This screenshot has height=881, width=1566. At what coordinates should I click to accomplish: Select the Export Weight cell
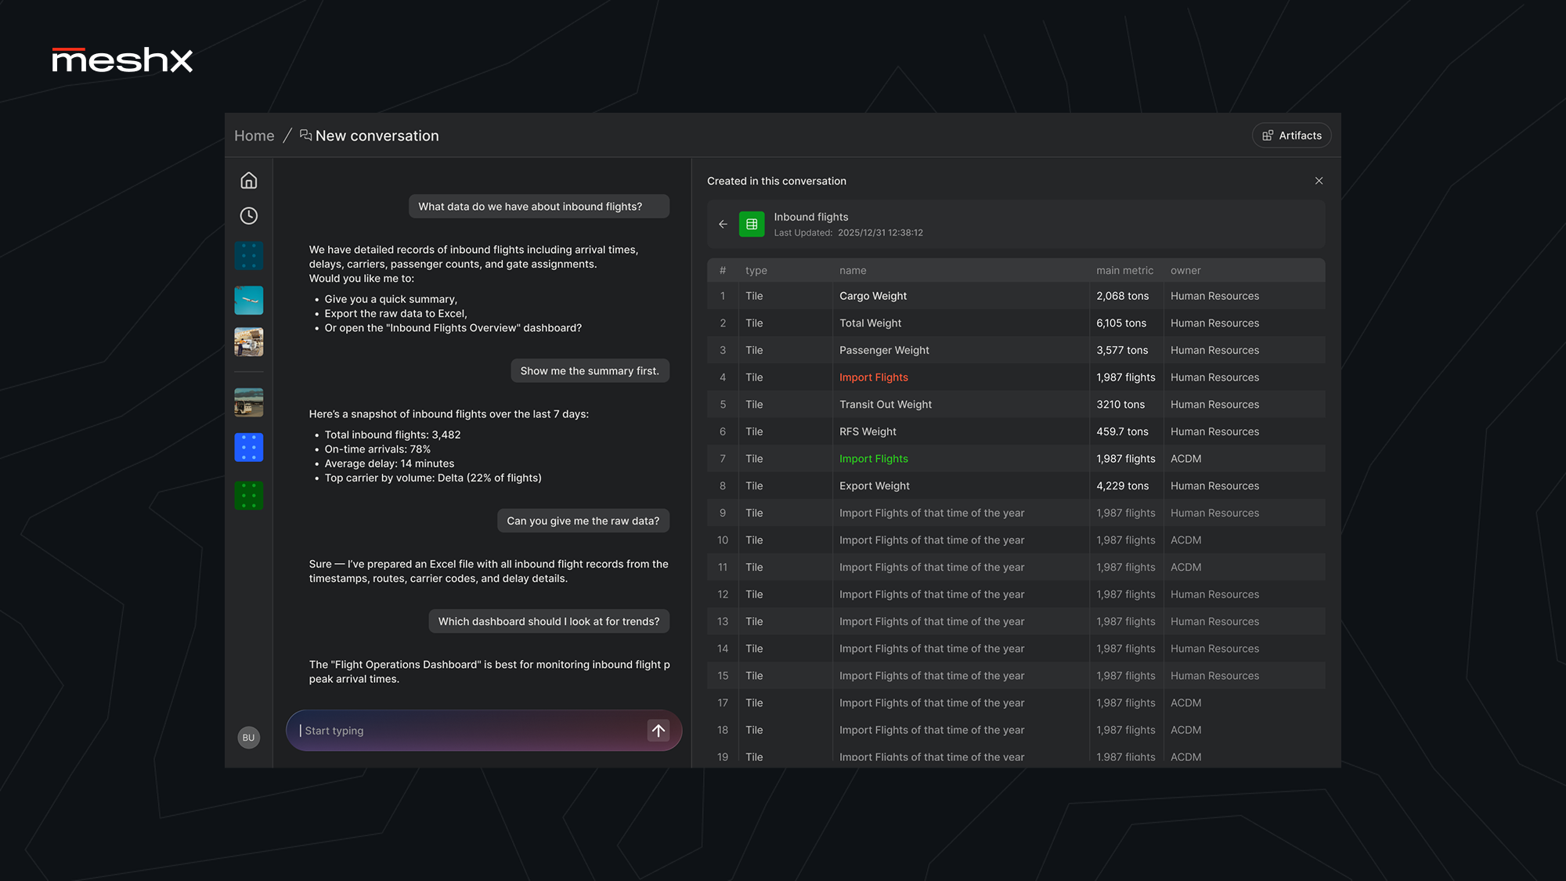[875, 486]
